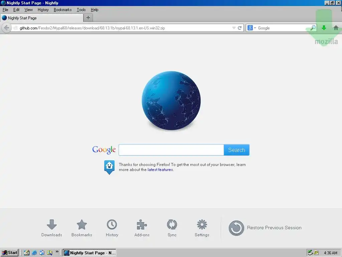This screenshot has width=342, height=257.
Task: Click the folder search quick launch icon
Action: pyautogui.click(x=50, y=253)
